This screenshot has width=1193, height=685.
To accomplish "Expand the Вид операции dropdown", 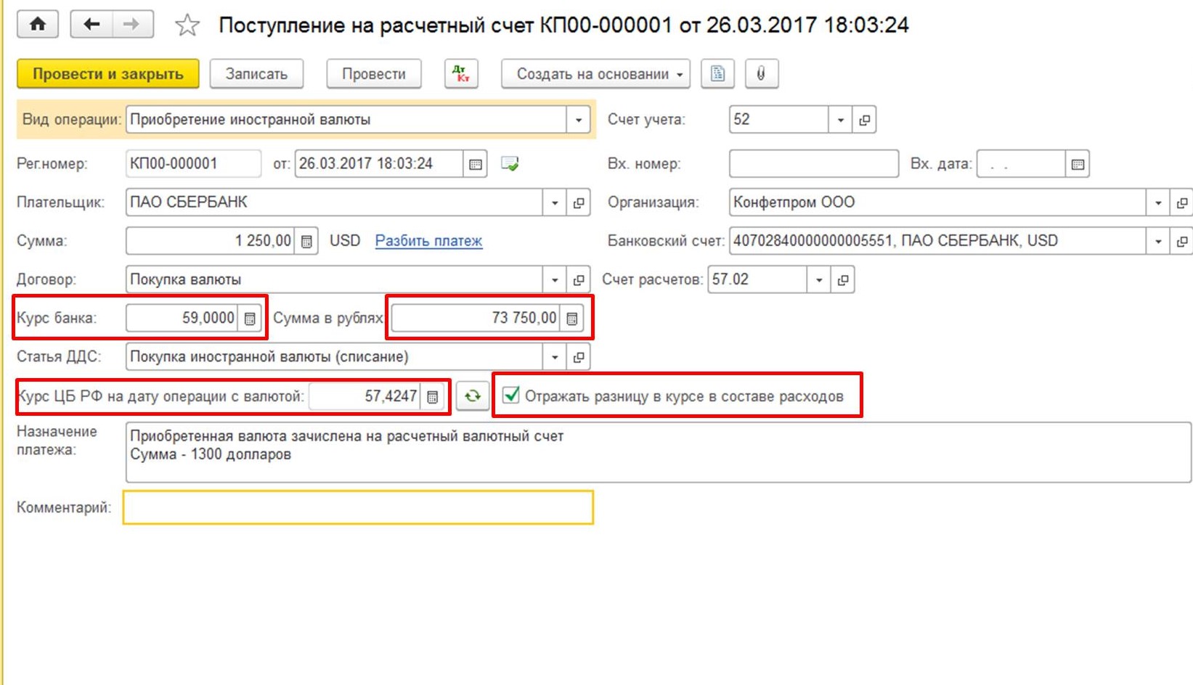I will click(x=579, y=120).
